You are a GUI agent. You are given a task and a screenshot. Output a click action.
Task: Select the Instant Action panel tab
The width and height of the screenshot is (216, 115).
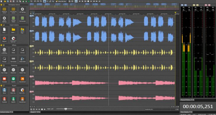click(6, 112)
